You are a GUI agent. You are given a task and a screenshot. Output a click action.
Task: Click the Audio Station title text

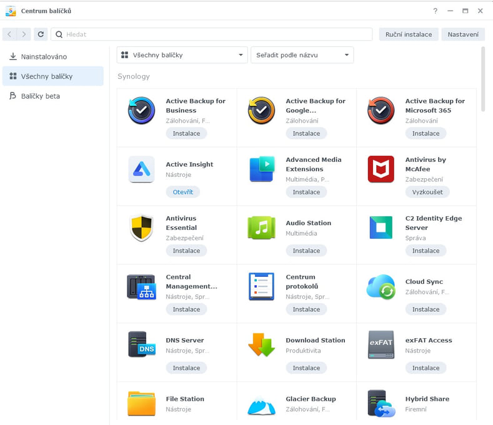click(309, 222)
